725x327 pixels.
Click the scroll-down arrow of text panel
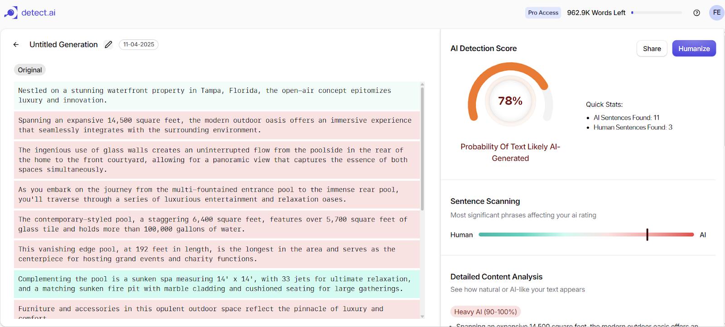(x=422, y=316)
